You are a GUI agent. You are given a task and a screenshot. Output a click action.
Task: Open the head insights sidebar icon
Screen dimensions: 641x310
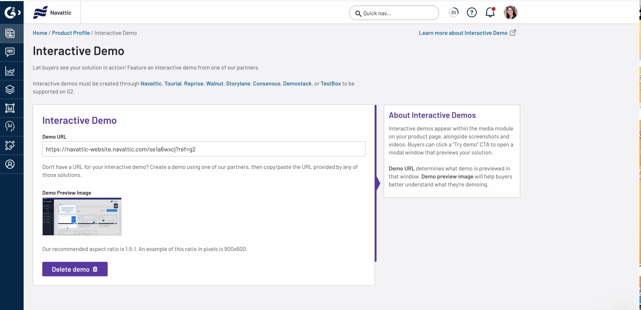[x=10, y=126]
